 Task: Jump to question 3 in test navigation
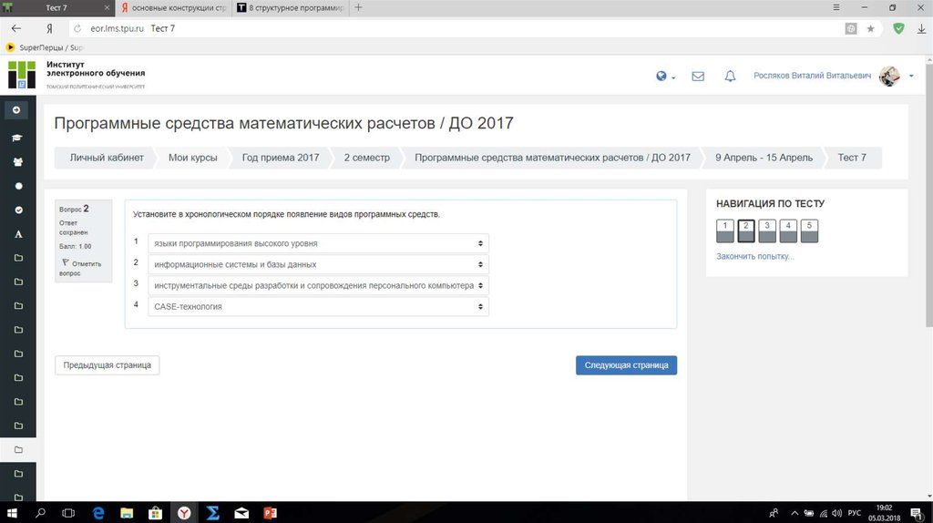tap(767, 231)
